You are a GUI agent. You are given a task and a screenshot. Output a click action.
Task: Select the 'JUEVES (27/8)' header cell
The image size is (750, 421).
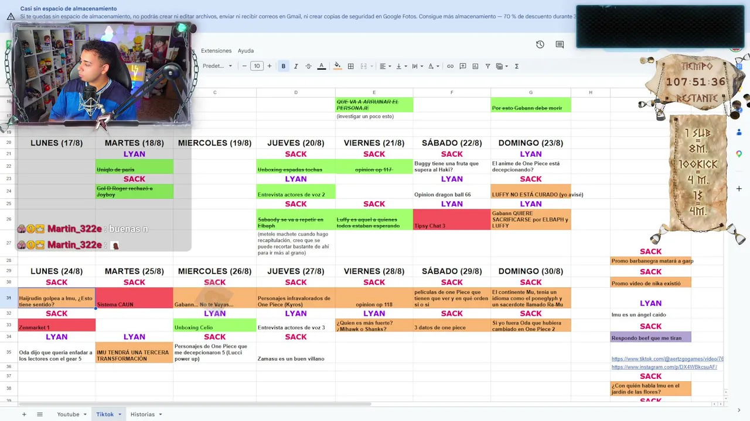tap(296, 271)
